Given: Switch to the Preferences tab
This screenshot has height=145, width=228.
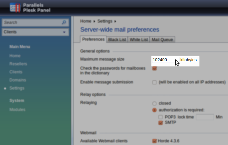Looking at the screenshot, I should click(93, 39).
